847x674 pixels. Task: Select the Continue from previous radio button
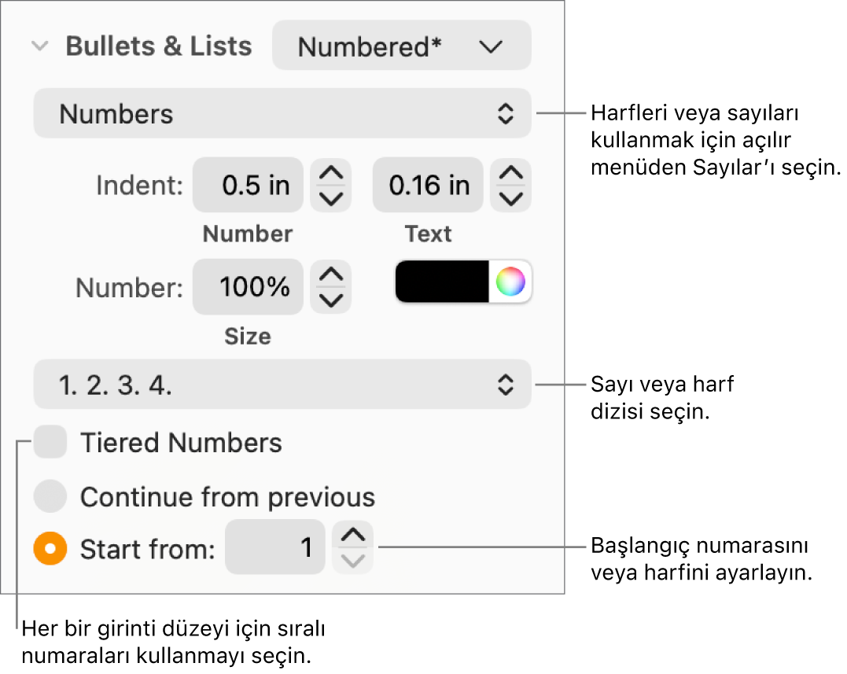coord(50,497)
